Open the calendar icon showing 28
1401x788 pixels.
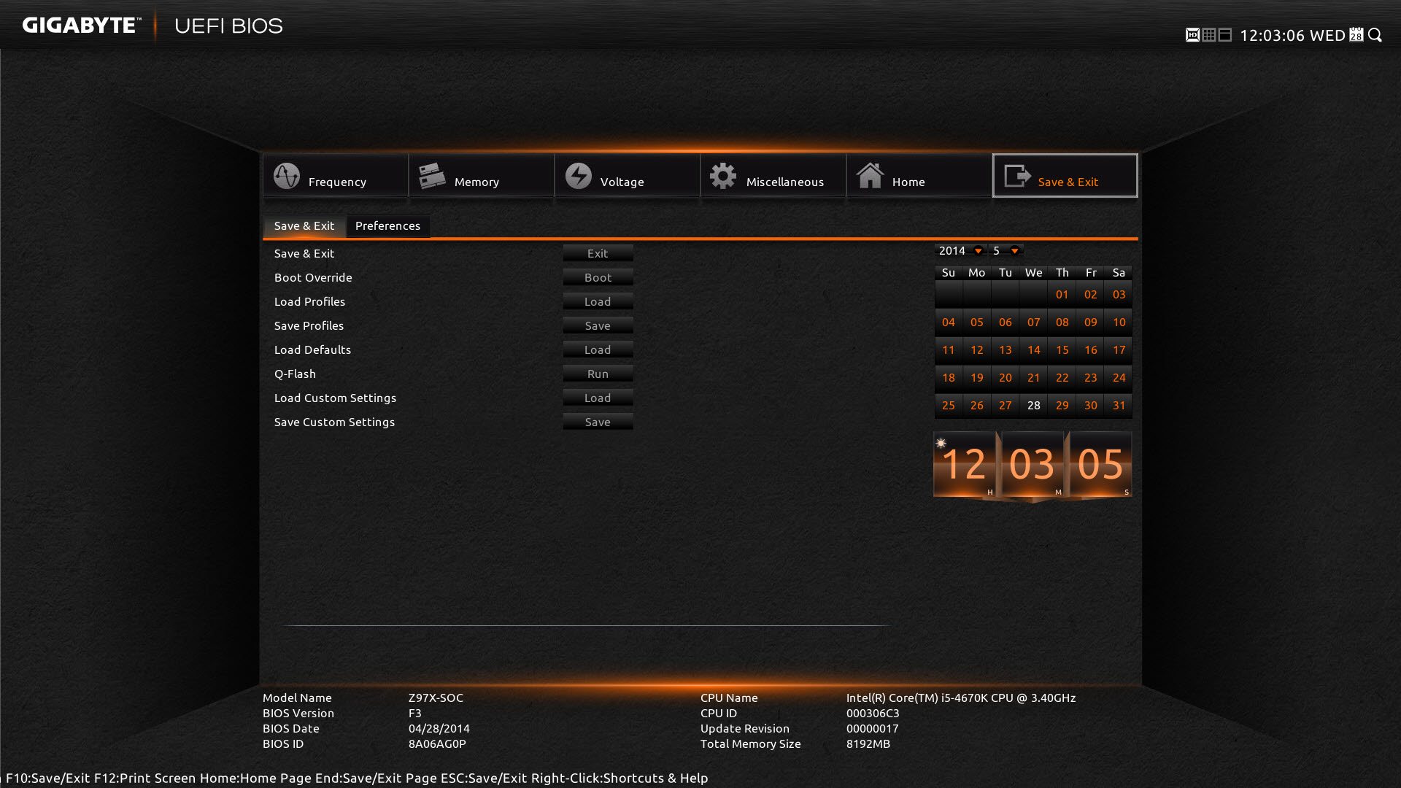tap(1356, 35)
